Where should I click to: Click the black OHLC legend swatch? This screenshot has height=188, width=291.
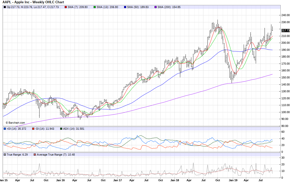(5, 7)
